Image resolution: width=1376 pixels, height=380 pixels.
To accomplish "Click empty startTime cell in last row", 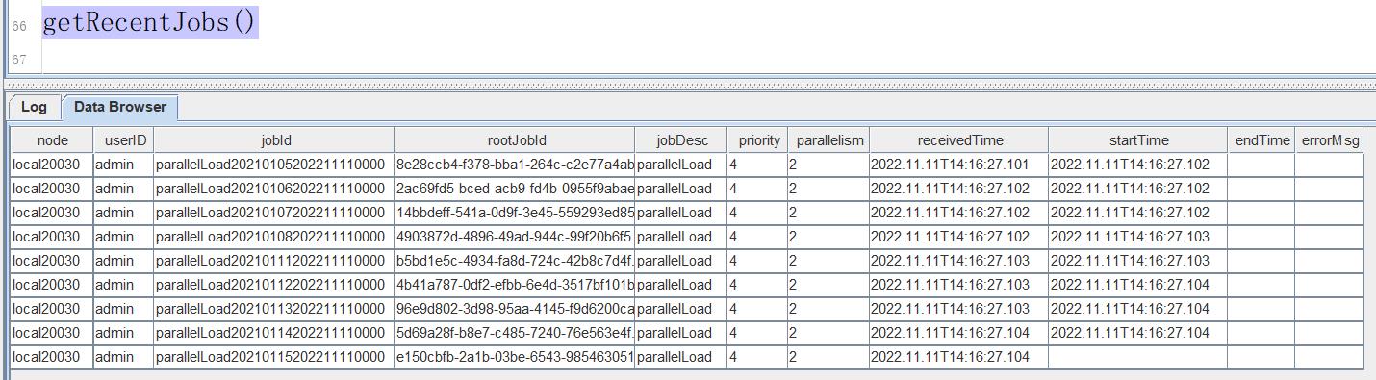I will 1138,357.
